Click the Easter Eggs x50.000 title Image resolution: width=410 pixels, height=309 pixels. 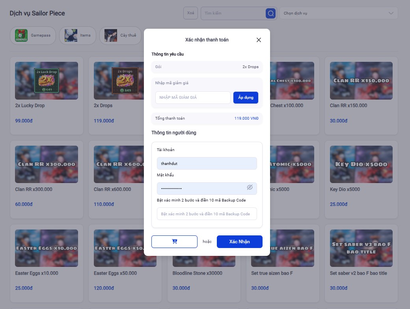click(115, 273)
